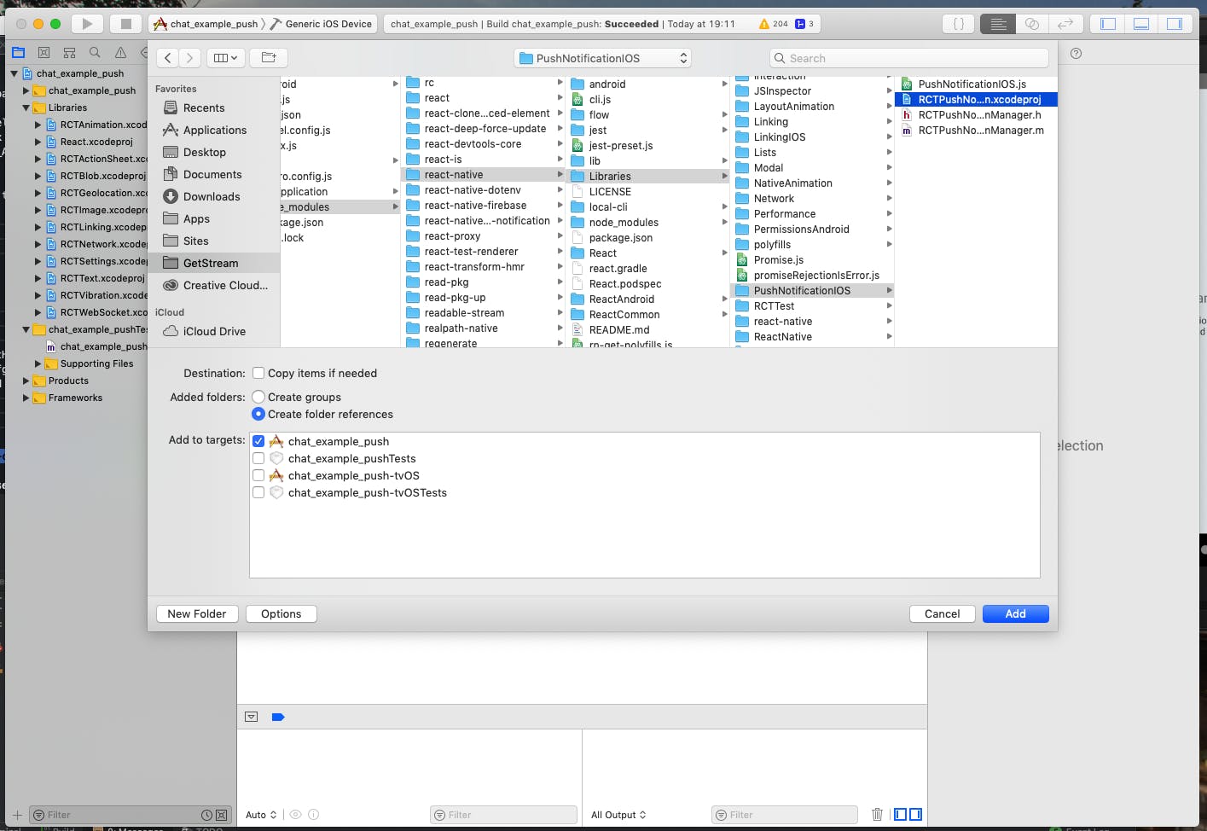Viewport: 1207px width, 831px height.
Task: Open the issue navigator warning icon
Action: [120, 53]
